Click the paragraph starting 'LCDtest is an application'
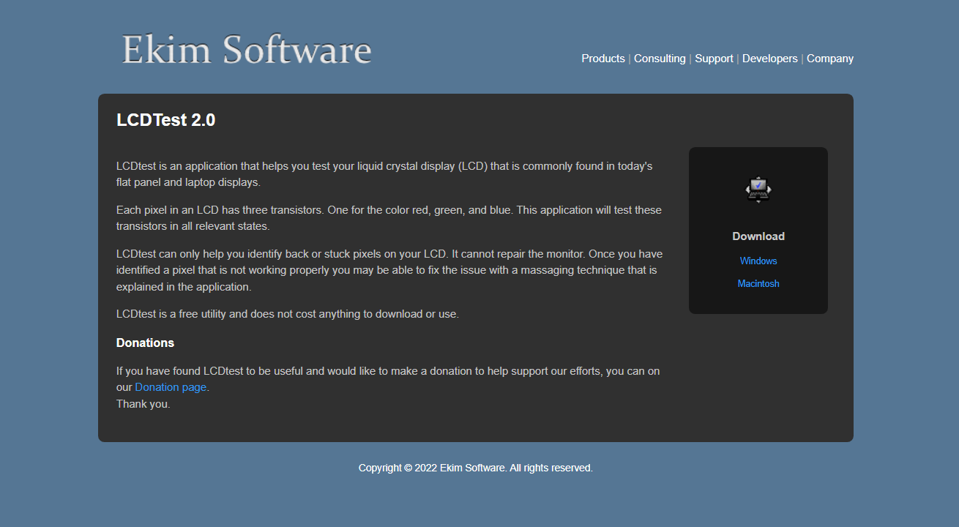The height and width of the screenshot is (527, 959). [384, 174]
